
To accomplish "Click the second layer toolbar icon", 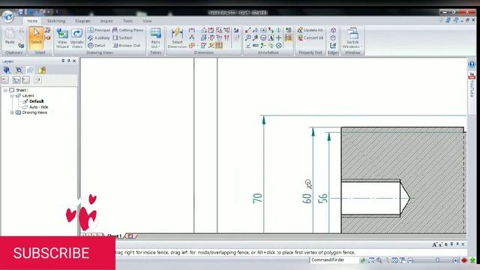I will (16, 80).
